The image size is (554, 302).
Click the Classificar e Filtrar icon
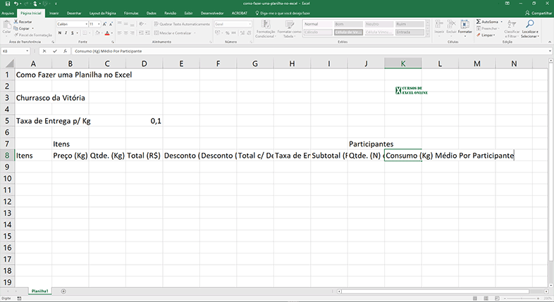512,24
